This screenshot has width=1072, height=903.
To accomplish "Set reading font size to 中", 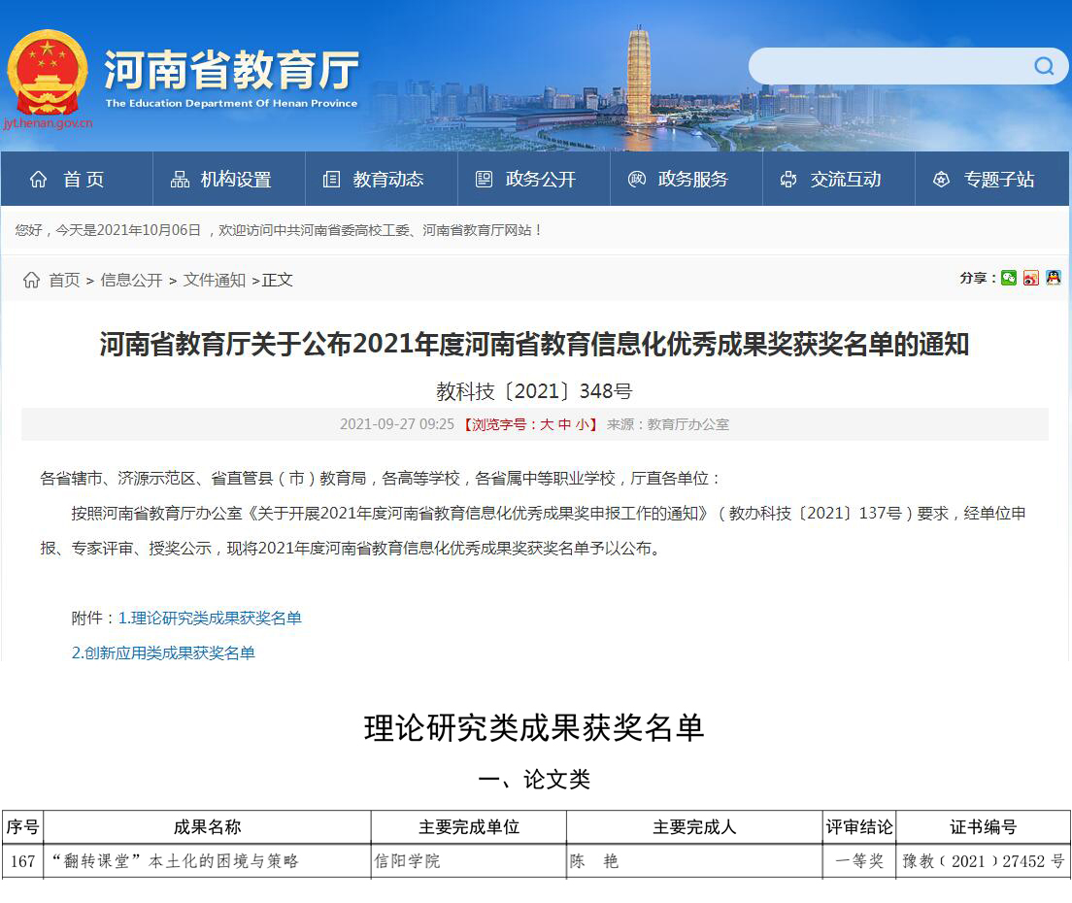I will point(564,424).
